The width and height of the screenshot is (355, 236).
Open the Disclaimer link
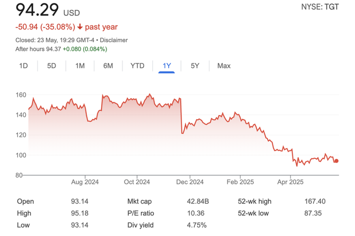113,40
